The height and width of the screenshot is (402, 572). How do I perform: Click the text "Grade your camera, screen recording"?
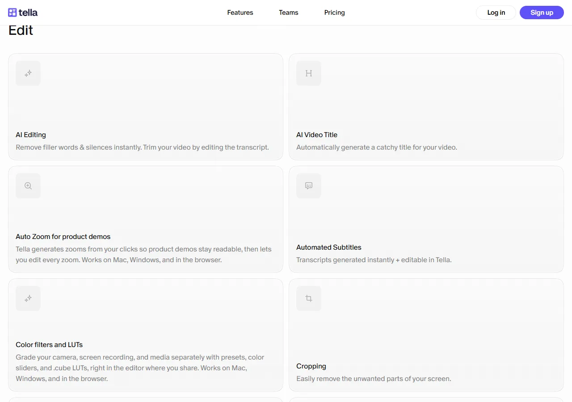(x=75, y=357)
